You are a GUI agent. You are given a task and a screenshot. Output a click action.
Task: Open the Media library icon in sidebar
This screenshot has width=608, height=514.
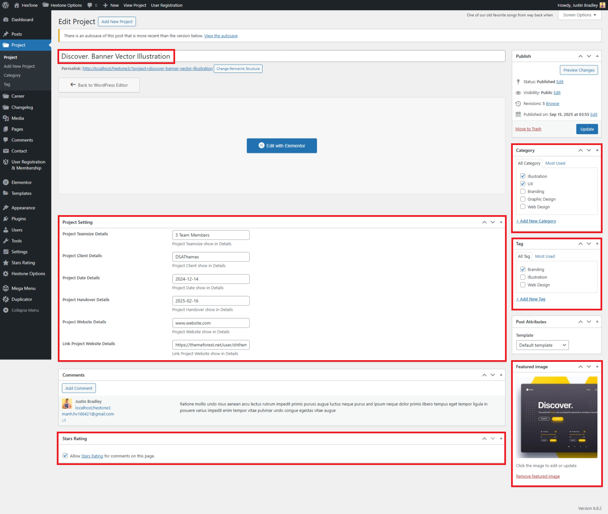(6, 118)
